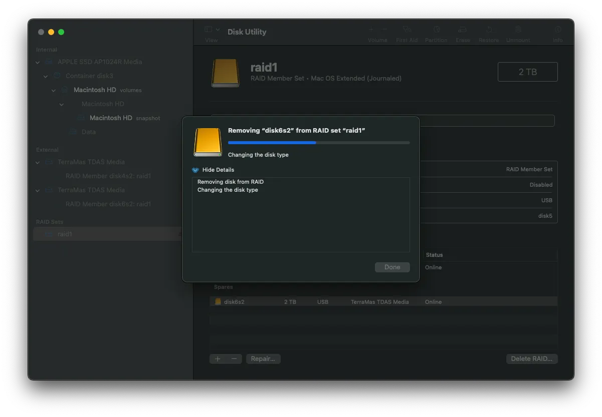Viewport: 602px width, 417px height.
Task: Click the Repair... button
Action: coord(263,359)
